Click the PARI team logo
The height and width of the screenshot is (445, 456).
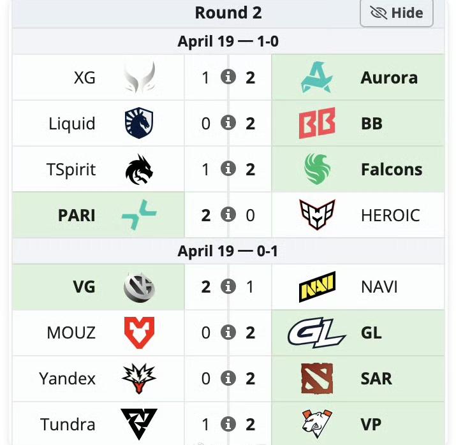point(139,215)
